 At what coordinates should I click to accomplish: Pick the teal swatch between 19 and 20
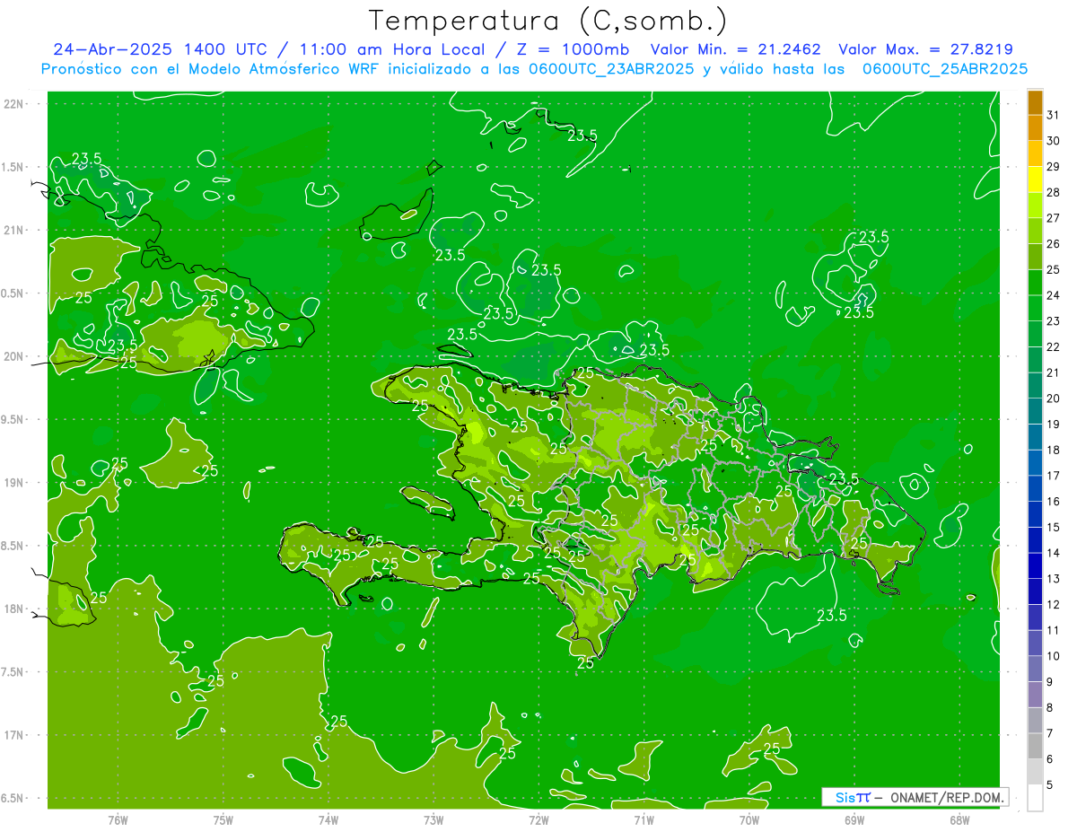1035,411
